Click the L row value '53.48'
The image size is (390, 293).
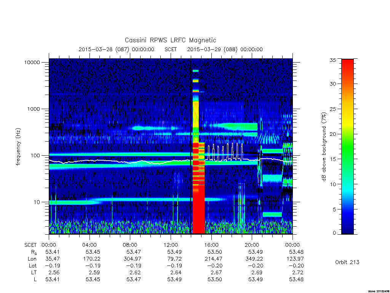pos(296,280)
